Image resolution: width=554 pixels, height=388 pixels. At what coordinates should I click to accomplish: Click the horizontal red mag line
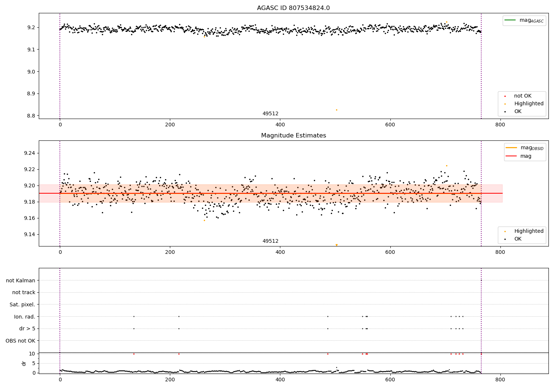point(270,193)
